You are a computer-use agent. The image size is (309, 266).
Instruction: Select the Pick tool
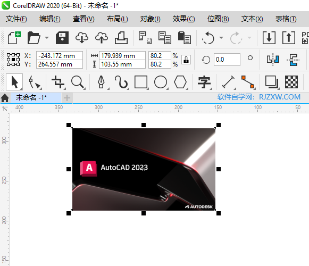click(14, 82)
